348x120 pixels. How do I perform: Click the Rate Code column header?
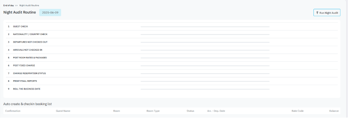(x=297, y=111)
